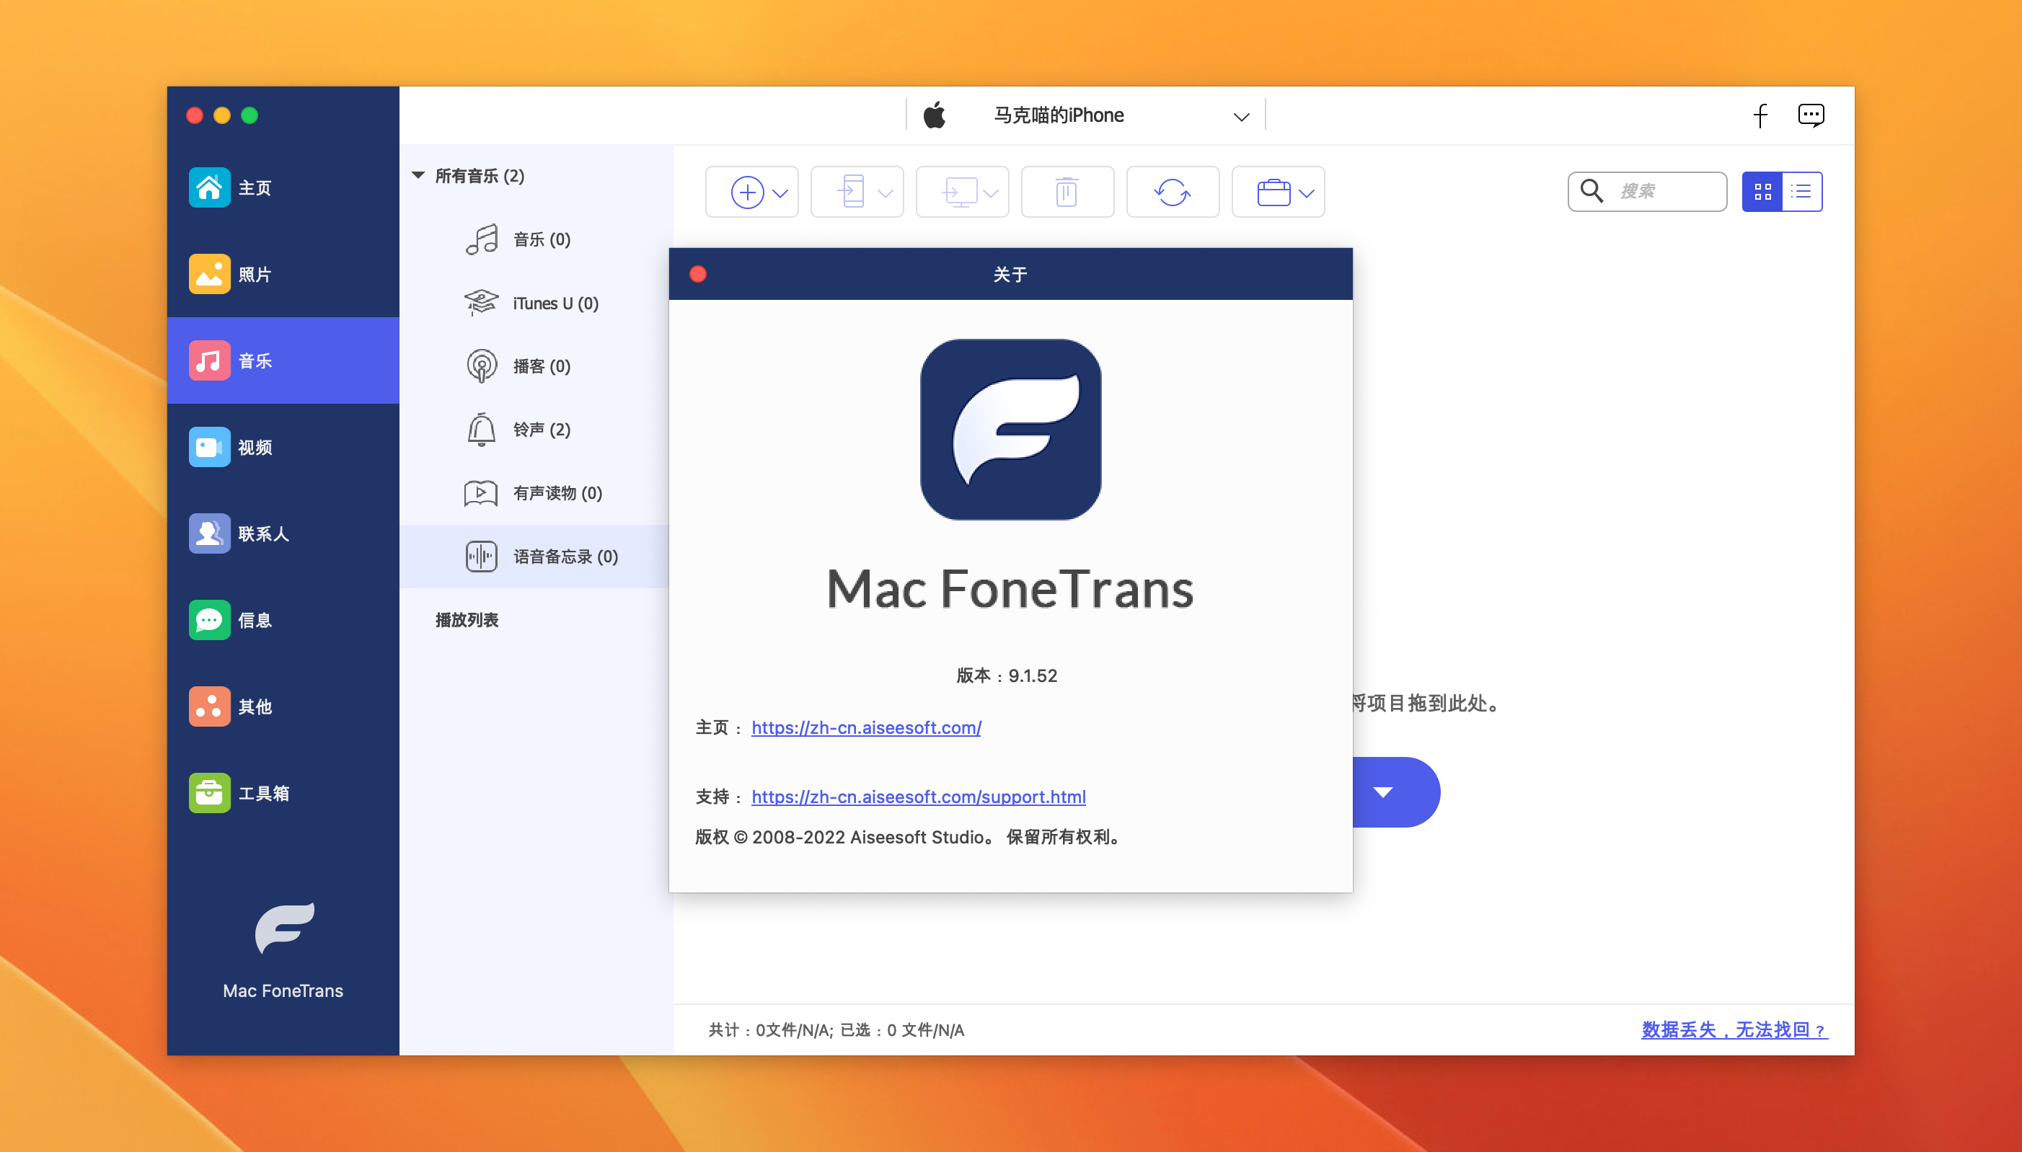This screenshot has width=2022, height=1152.
Task: Select the Music (音乐) sidebar item
Action: [283, 360]
